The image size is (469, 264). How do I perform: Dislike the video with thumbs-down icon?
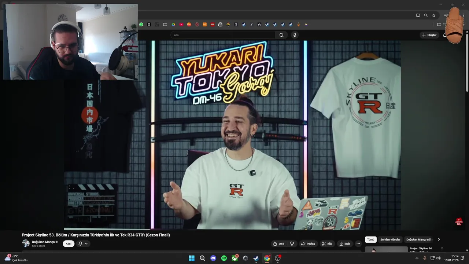pyautogui.click(x=292, y=243)
